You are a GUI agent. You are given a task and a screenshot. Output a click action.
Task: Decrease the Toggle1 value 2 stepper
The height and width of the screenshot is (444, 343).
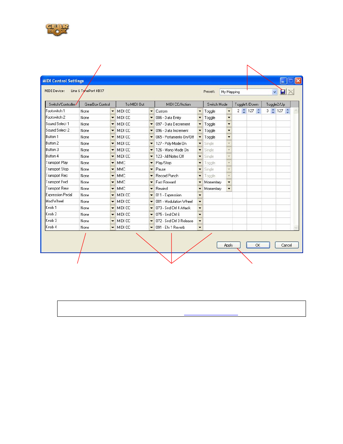[x=244, y=113]
